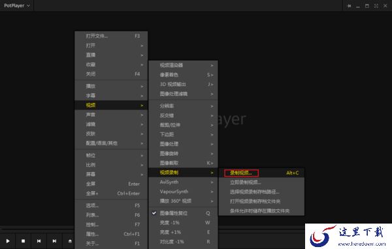Select 全屏 (Enter) menu entry
This screenshot has height=249, width=392.
click(111, 184)
